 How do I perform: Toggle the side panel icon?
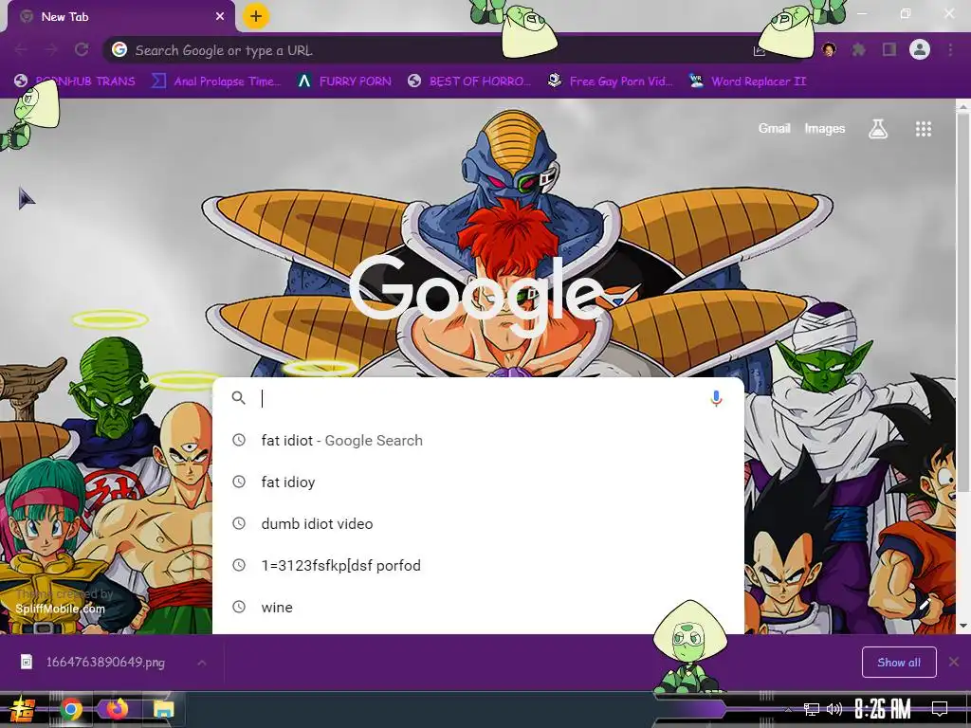[889, 49]
